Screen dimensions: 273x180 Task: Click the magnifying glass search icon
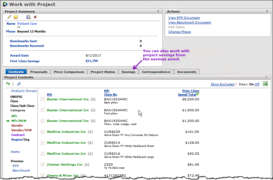(x=19, y=84)
